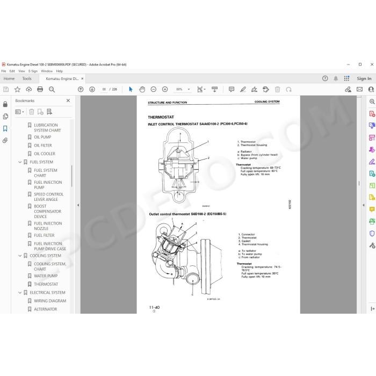Open the zoom percentage dropdown
Viewport: 376px width, 376px height.
click(x=189, y=90)
